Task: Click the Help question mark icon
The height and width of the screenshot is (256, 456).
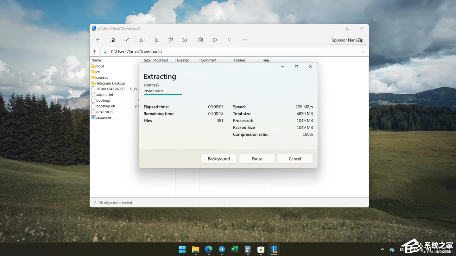Action: 229,40
